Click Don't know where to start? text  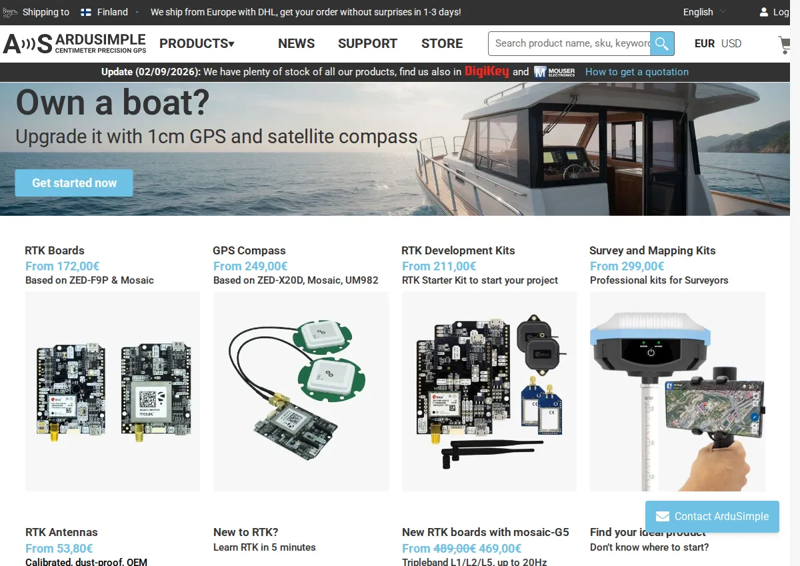tap(649, 547)
